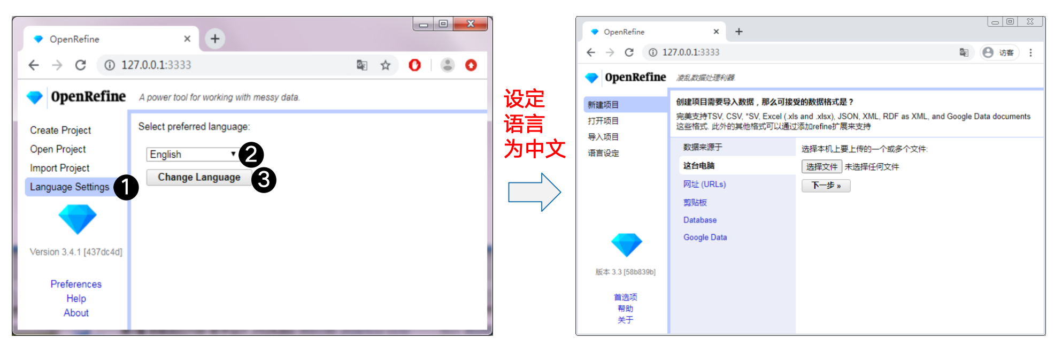
Task: Open new tab in right browser window
Action: tap(739, 32)
